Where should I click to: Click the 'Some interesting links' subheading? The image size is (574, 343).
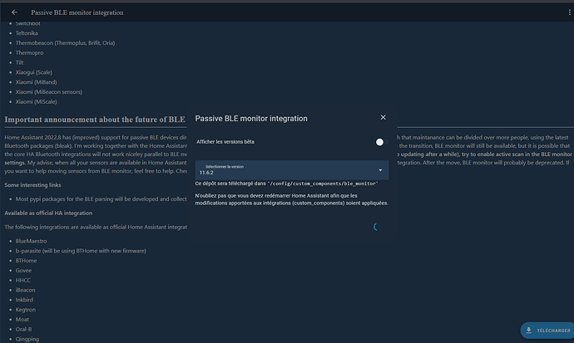point(32,185)
